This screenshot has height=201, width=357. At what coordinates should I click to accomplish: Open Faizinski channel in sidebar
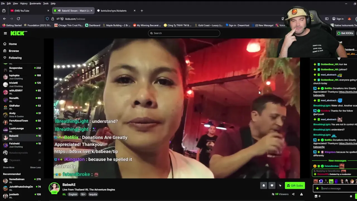(22, 145)
